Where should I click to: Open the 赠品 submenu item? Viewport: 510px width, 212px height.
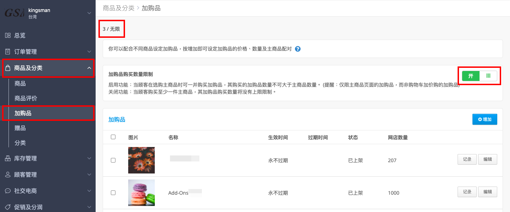click(20, 128)
